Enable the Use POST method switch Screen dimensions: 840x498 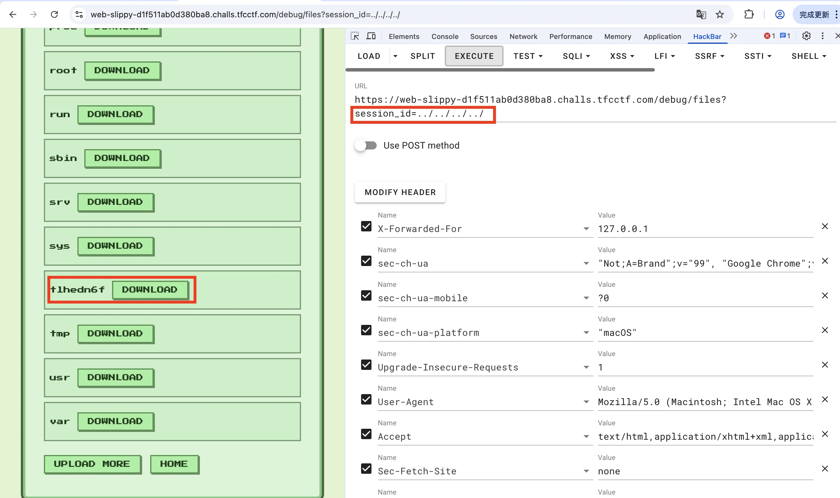(x=366, y=146)
